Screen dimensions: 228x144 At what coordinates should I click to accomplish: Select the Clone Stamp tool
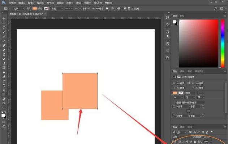[4, 54]
